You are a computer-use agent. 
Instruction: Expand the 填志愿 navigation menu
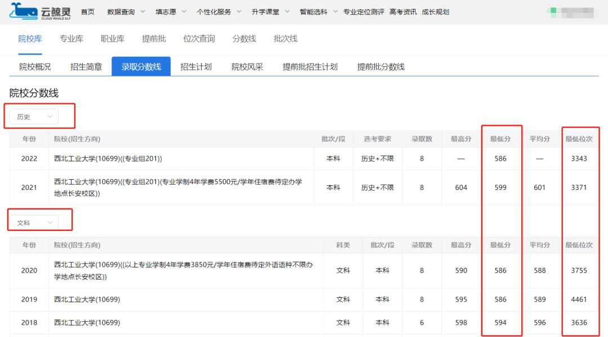click(166, 11)
